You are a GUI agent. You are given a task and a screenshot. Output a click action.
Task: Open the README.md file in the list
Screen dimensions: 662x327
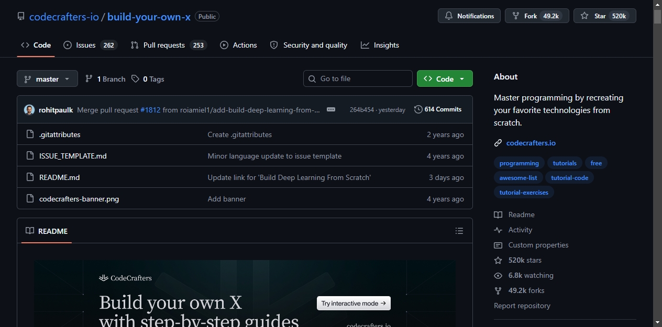click(60, 177)
